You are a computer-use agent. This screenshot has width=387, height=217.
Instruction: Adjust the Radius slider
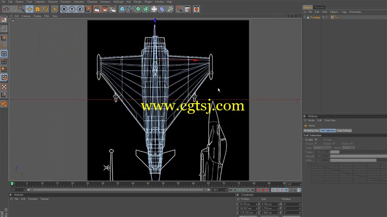[x=358, y=152]
